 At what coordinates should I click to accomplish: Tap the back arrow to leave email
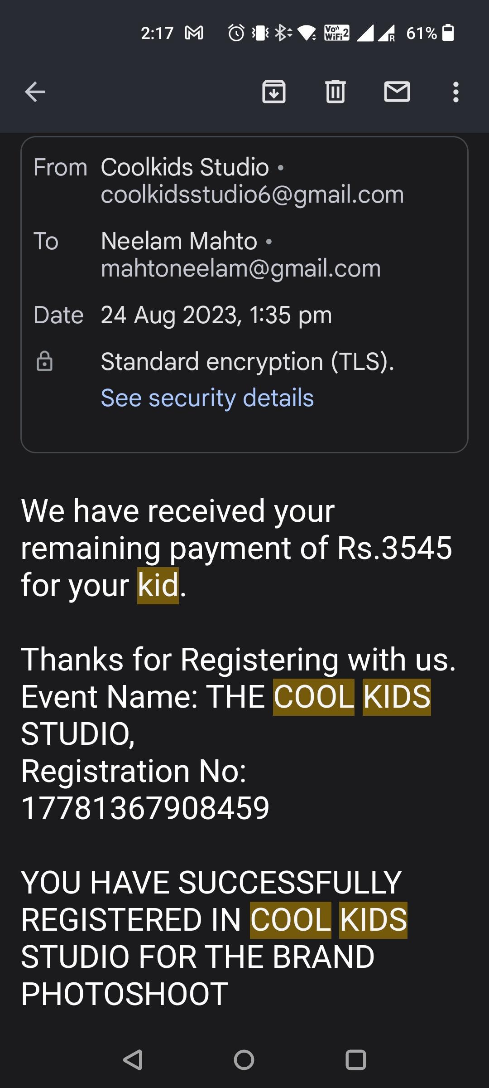35,92
